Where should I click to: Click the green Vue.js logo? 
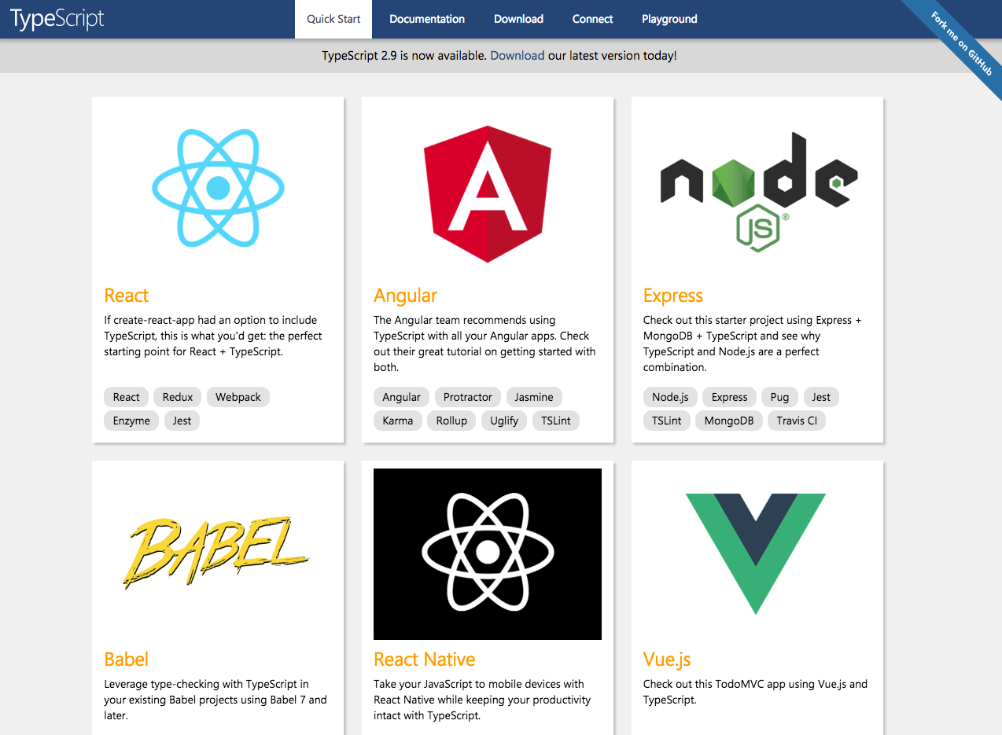(756, 554)
